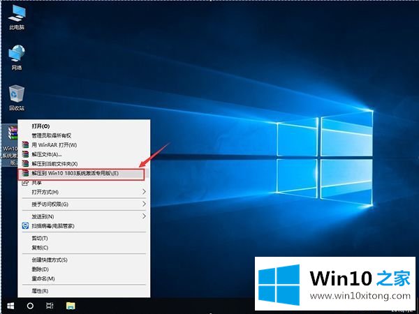
Task: Expand the 打开方式(H) submenu arrow
Action: (x=145, y=191)
